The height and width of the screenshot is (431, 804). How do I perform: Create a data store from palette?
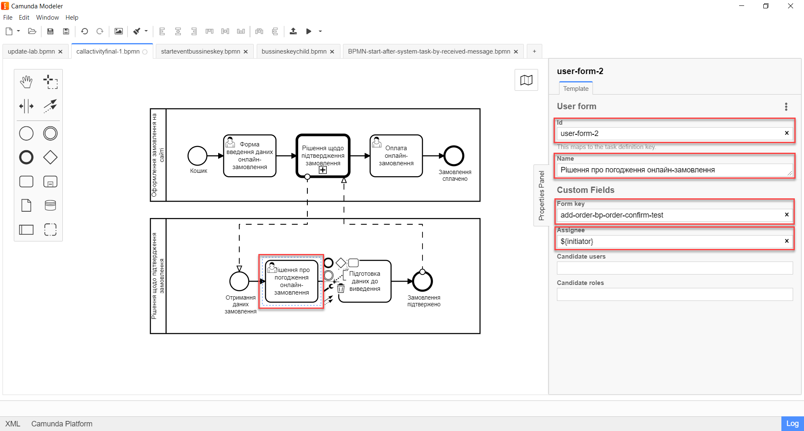[x=50, y=205]
